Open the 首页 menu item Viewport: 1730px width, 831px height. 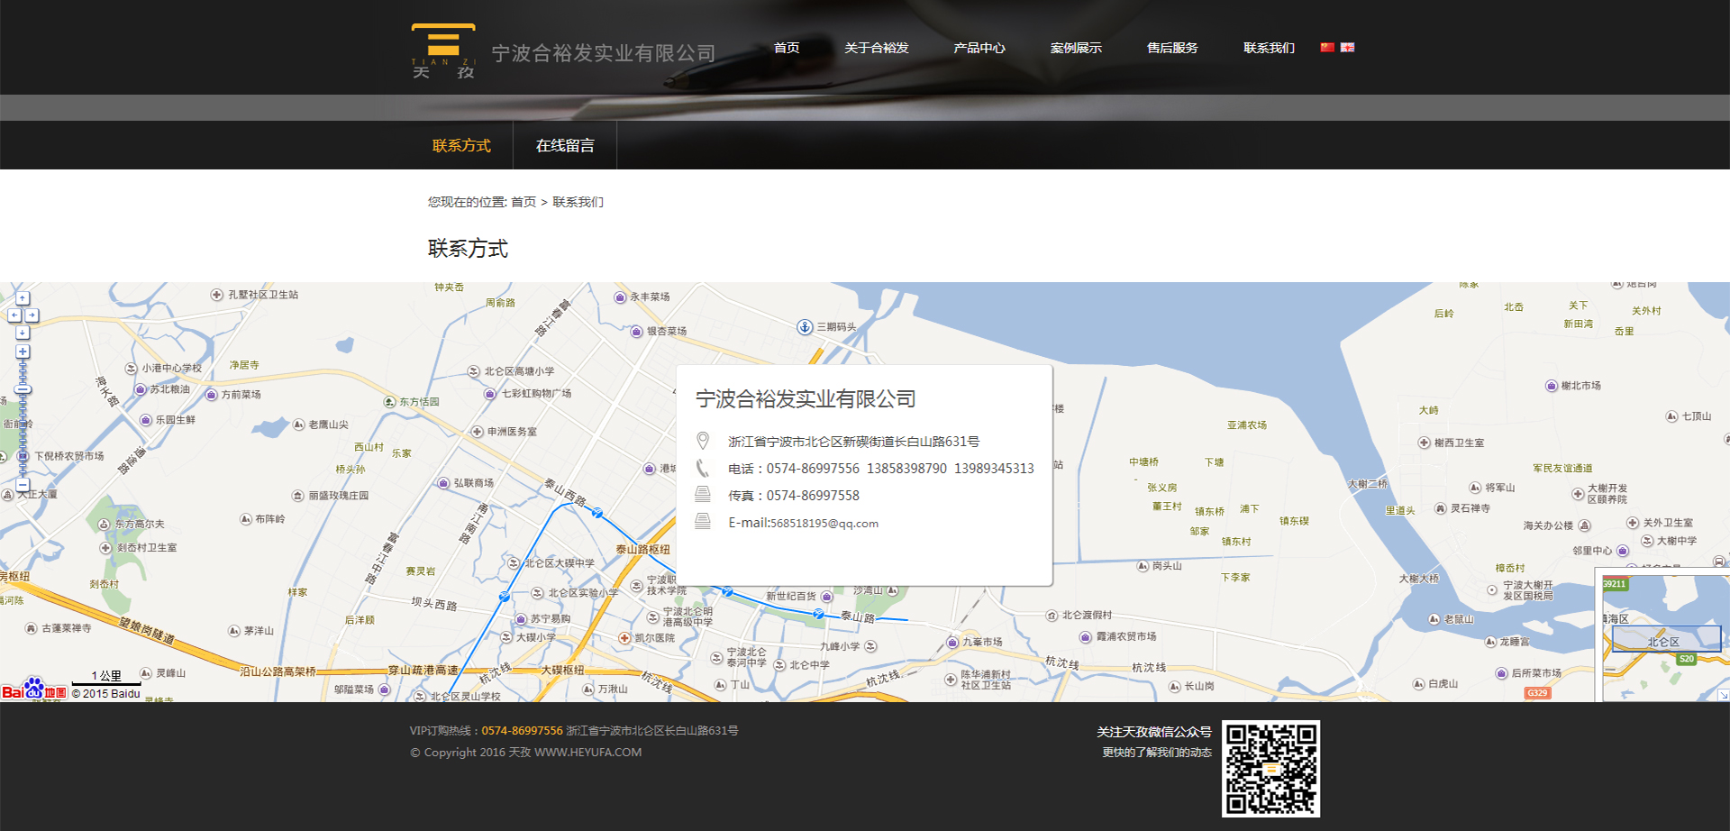click(787, 48)
